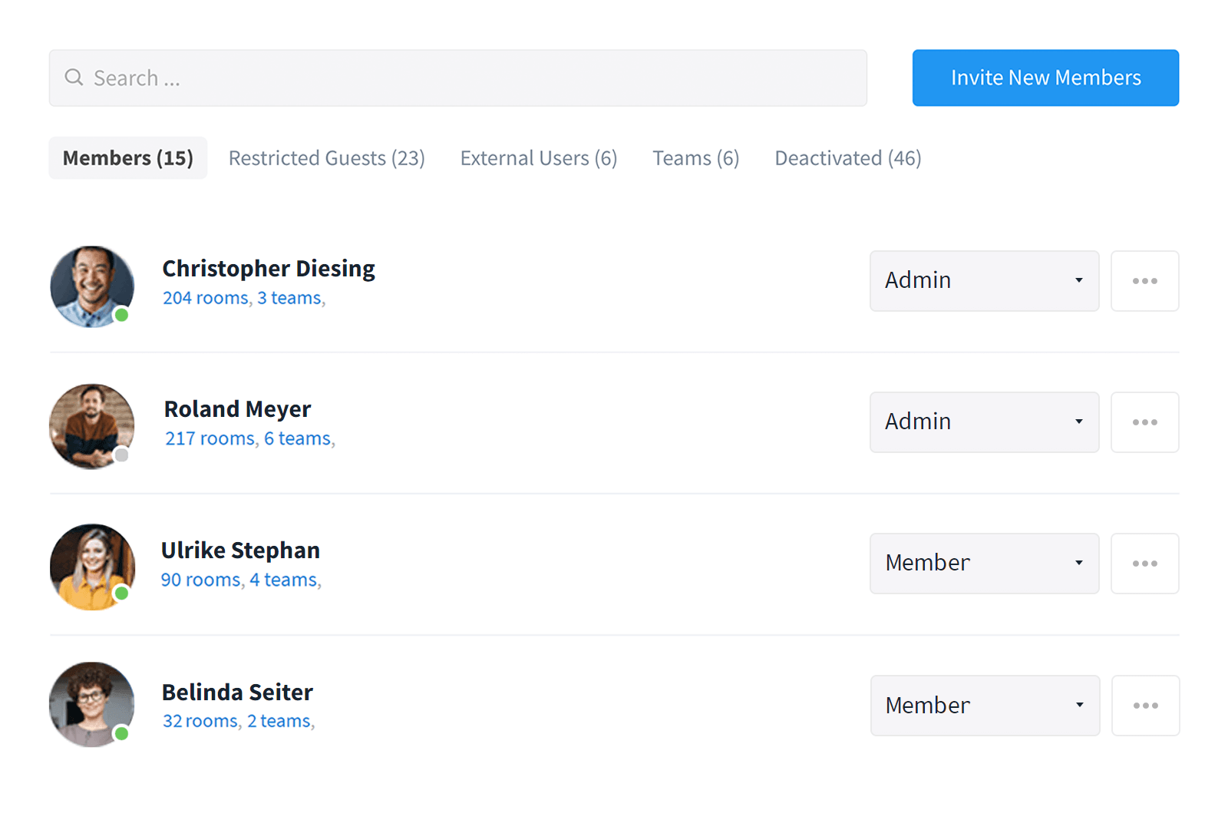This screenshot has width=1228, height=820.
Task: Click the name Roland Meyer
Action: [238, 409]
